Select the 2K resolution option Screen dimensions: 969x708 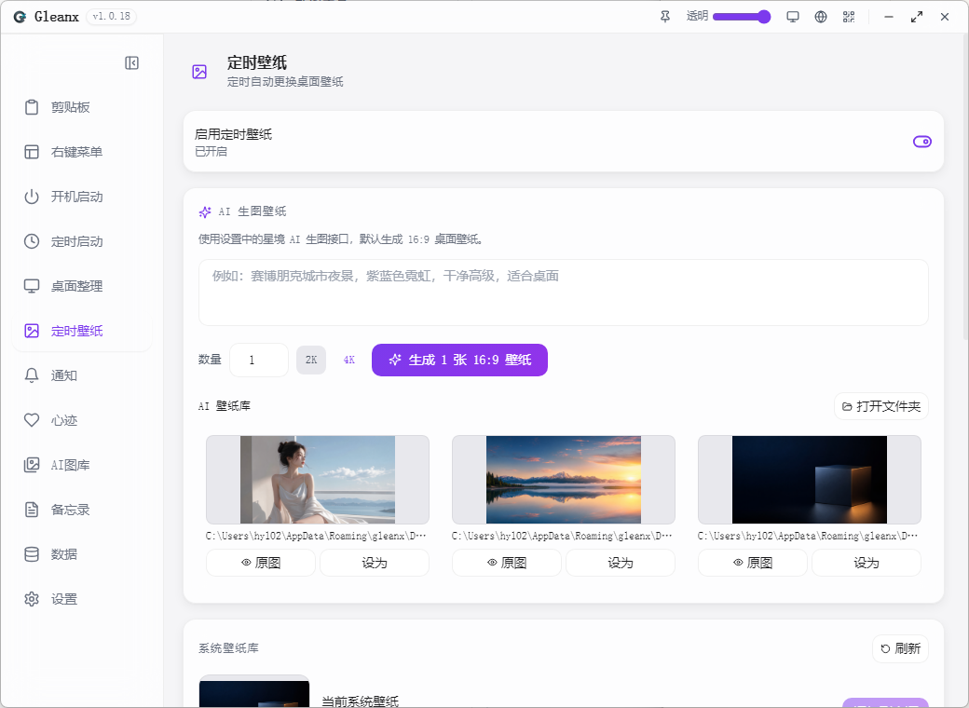(x=311, y=360)
